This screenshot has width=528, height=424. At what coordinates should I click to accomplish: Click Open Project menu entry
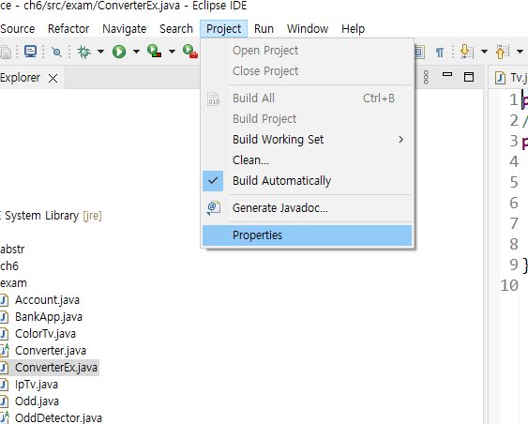pos(307,51)
